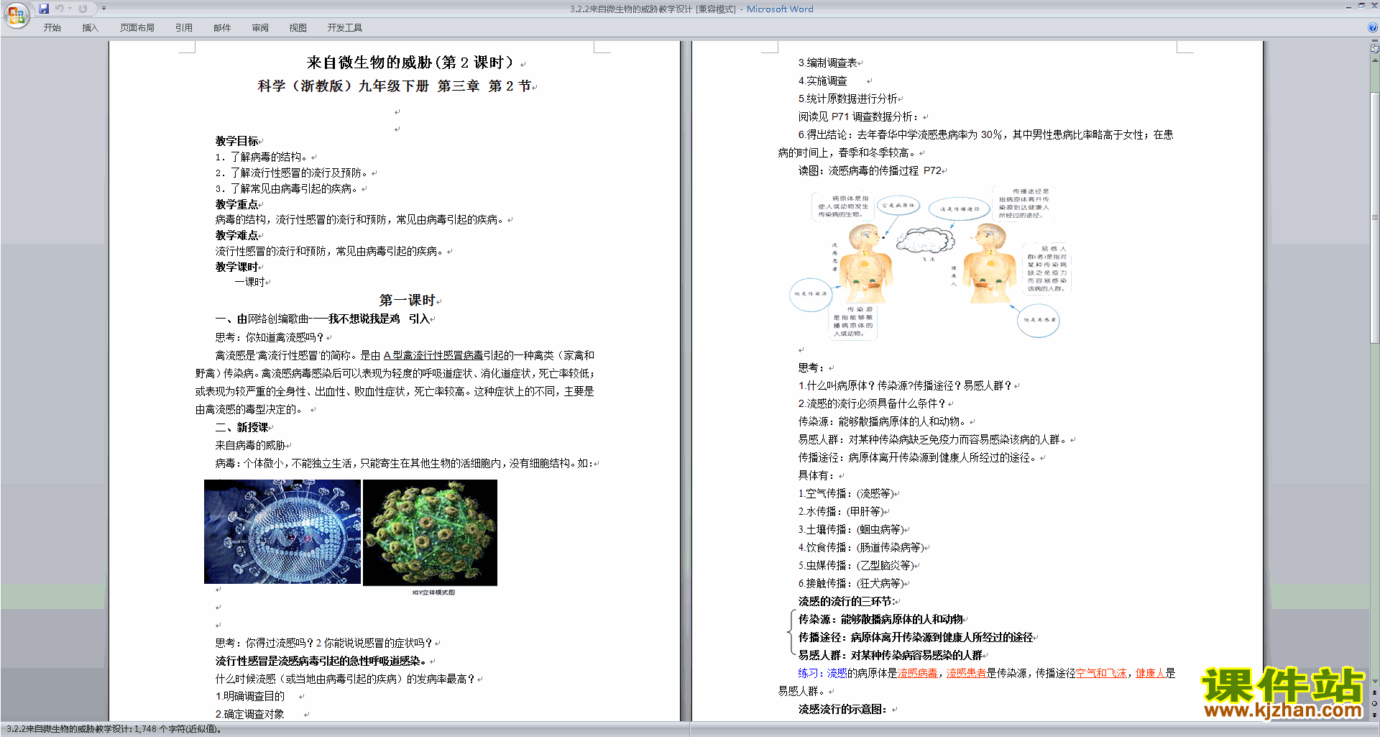Image resolution: width=1380 pixels, height=737 pixels.
Task: Open the 邮件 ribbon tab
Action: tap(222, 28)
